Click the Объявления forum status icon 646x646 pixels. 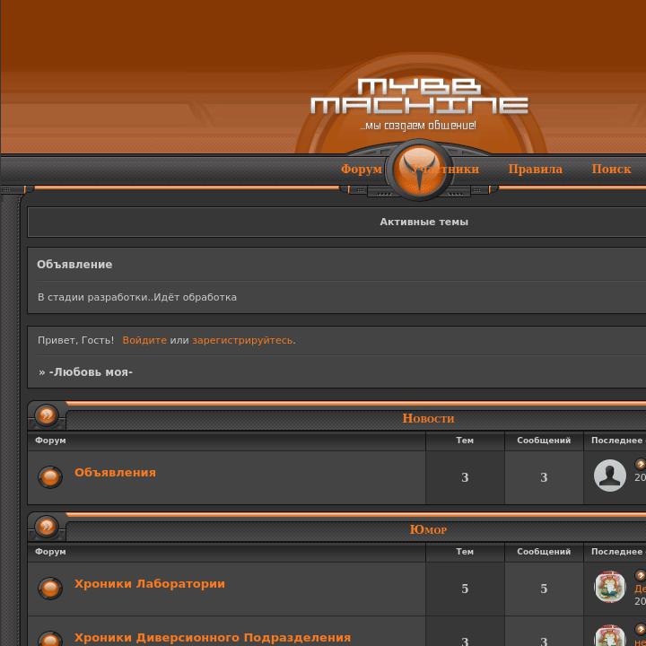50,477
